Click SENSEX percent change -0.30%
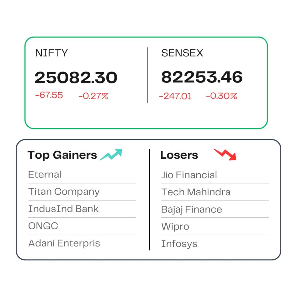Image resolution: width=297 pixels, height=297 pixels. (x=221, y=96)
